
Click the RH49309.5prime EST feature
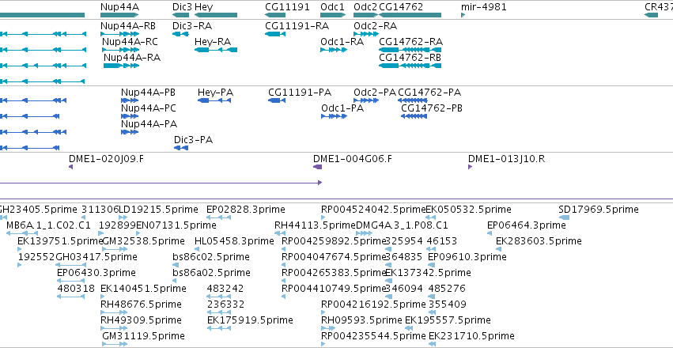114,329
